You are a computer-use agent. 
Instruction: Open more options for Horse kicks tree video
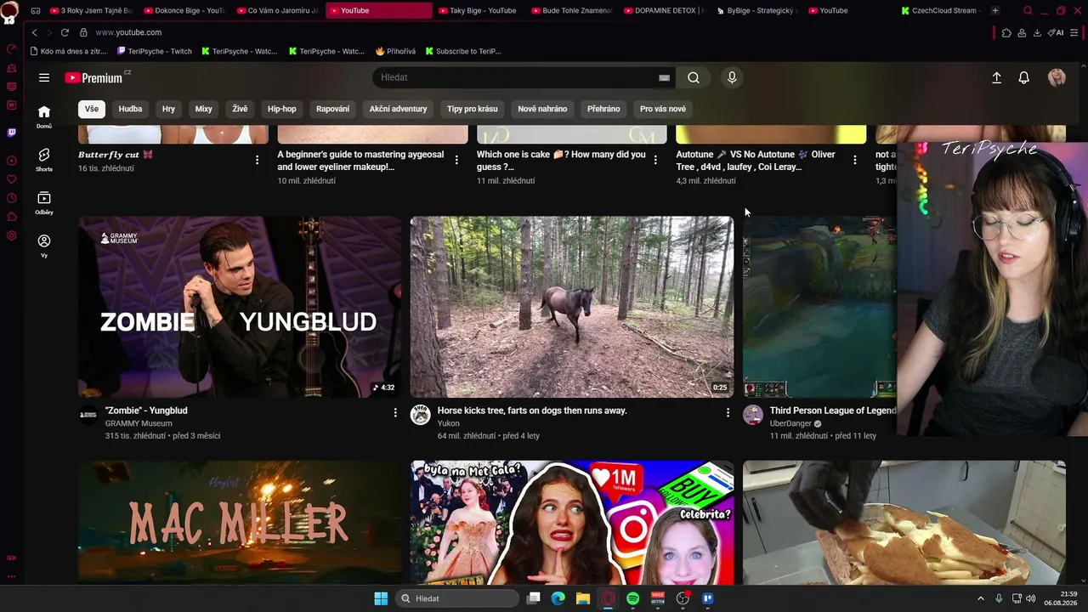728,412
